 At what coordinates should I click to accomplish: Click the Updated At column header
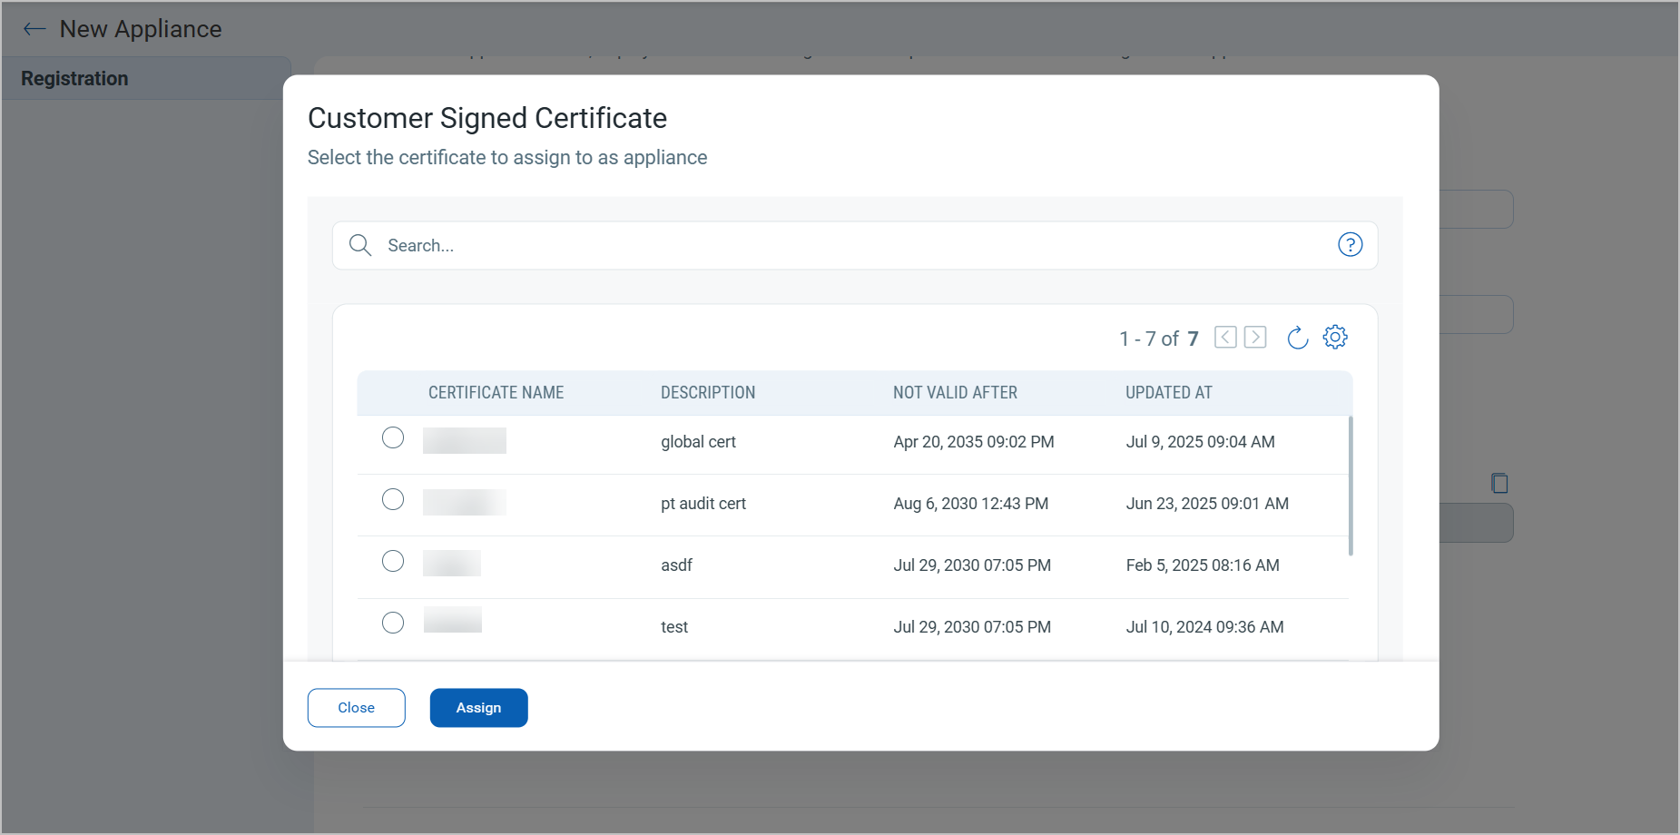1169,393
